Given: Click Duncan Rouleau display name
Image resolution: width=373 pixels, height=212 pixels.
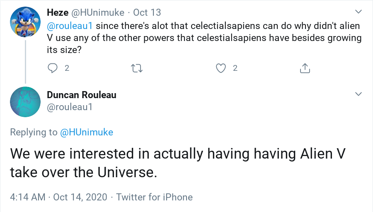Looking at the screenshot, I should (x=81, y=95).
